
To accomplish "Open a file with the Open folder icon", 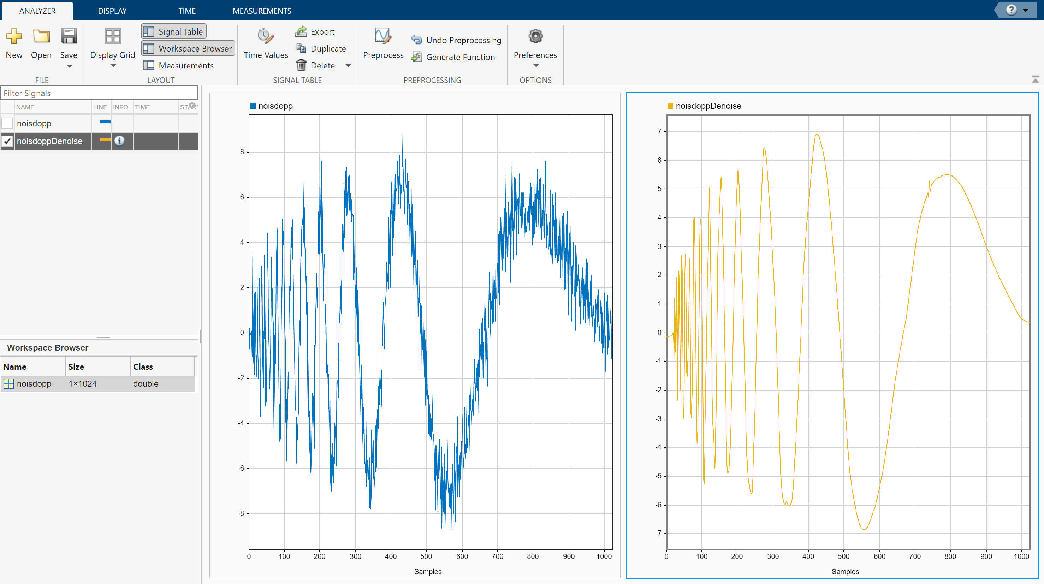I will coord(41,36).
